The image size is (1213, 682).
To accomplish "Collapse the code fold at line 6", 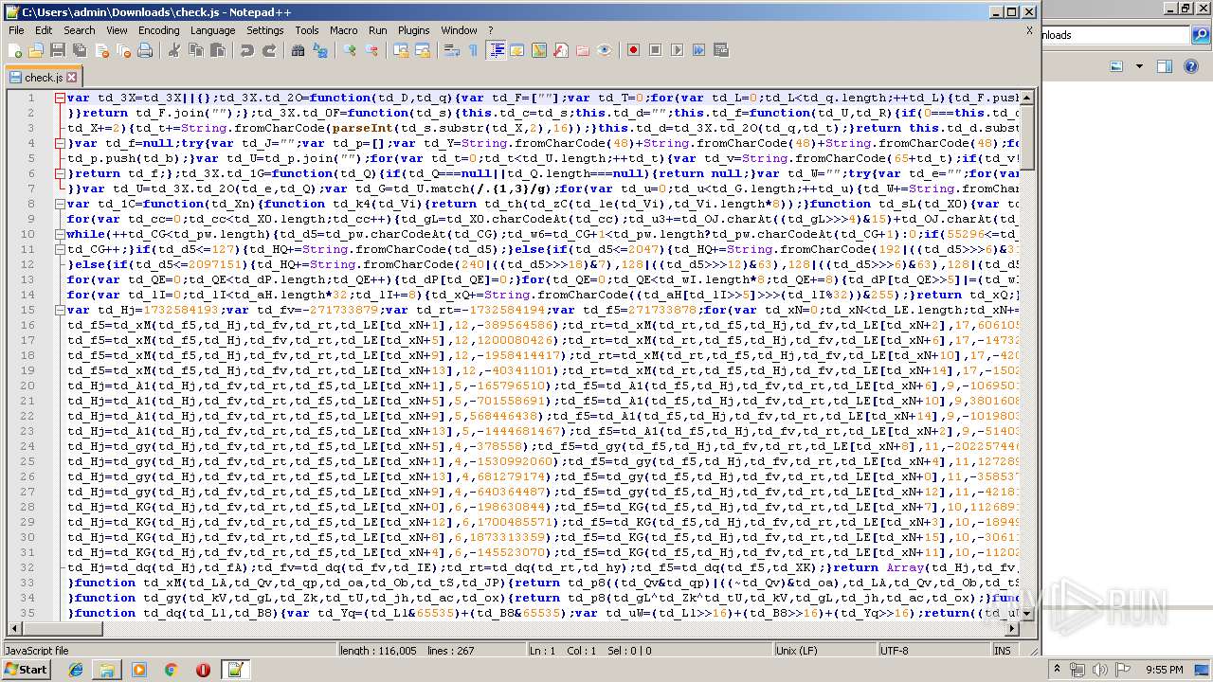I will [60, 173].
